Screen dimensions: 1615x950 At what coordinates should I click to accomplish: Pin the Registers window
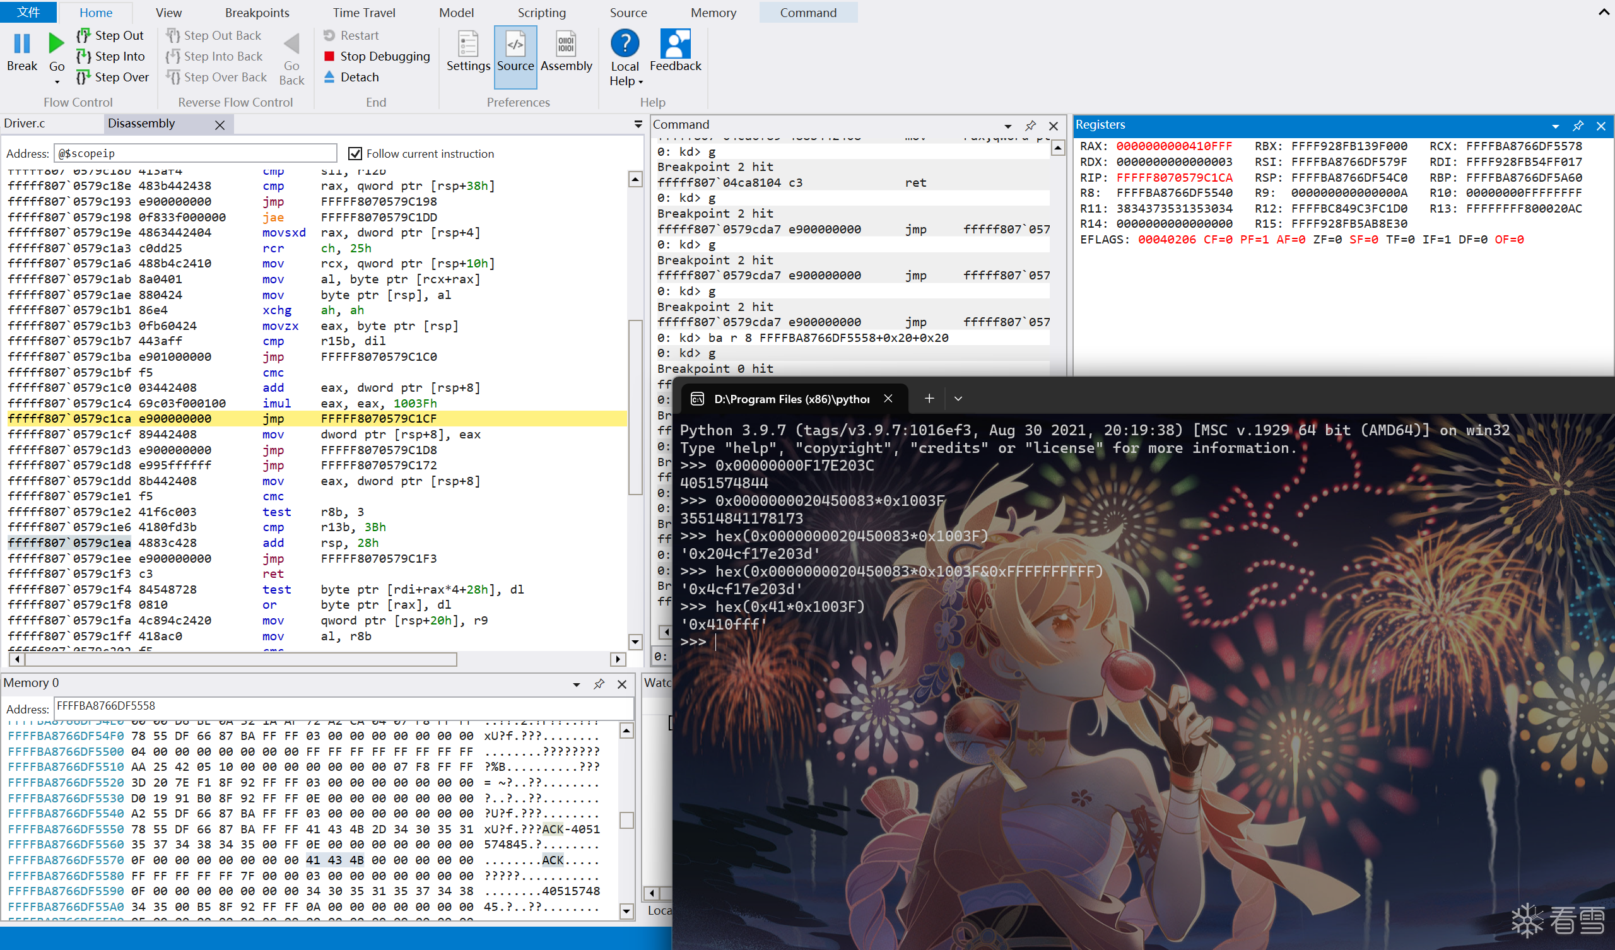point(1578,126)
